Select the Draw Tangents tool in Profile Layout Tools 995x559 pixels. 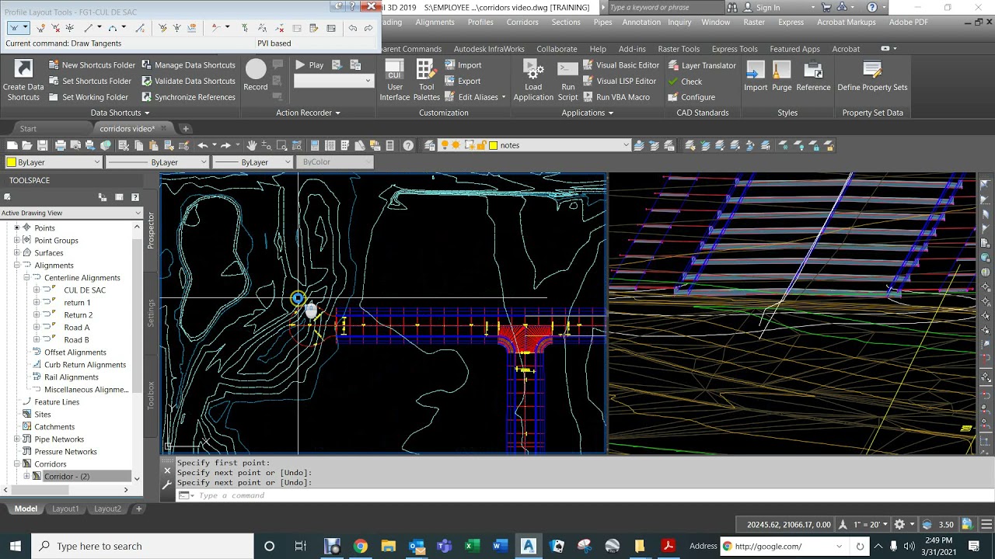14,28
